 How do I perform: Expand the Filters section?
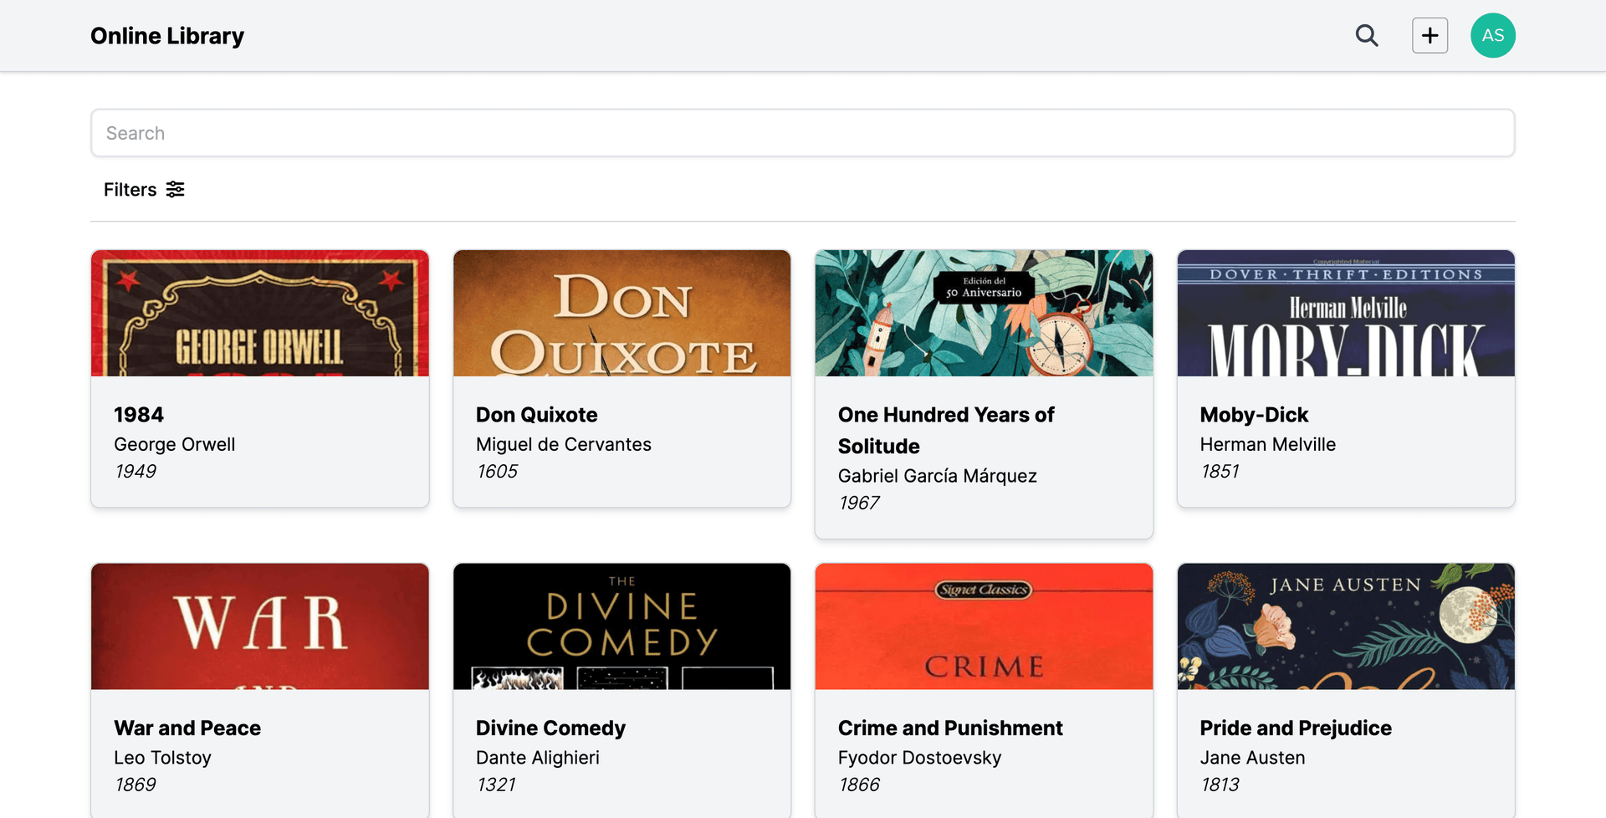click(144, 190)
